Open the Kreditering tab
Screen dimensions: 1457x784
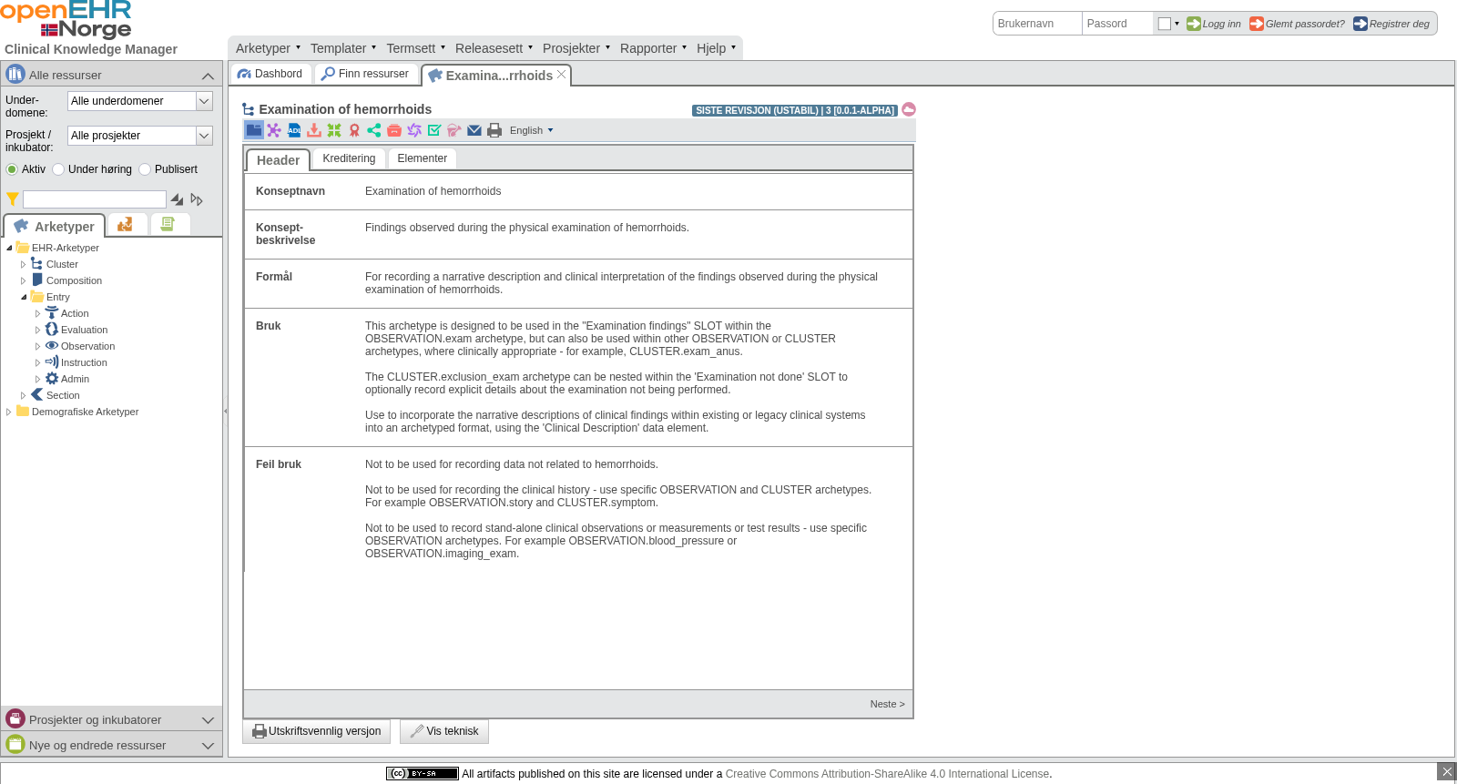[x=349, y=158]
